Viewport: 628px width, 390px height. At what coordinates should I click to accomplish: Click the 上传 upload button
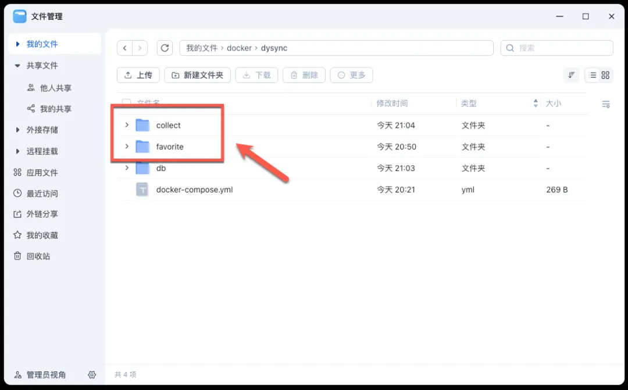coord(138,75)
